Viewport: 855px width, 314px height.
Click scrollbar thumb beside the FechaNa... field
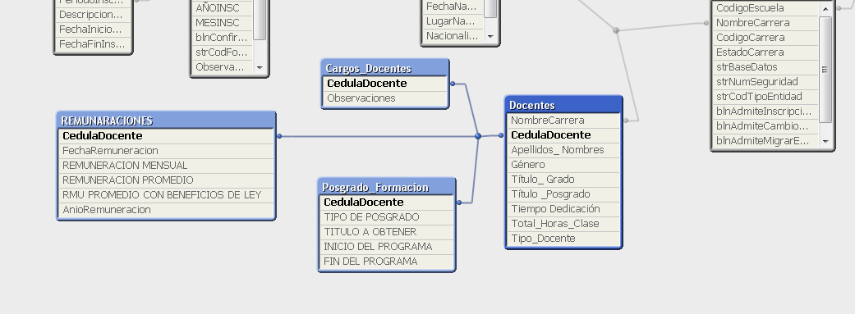coord(490,9)
